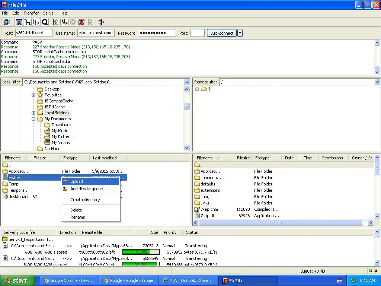This screenshot has height=286, width=381.
Task: Sort remote list by Filesize column header
Action: click(x=237, y=158)
